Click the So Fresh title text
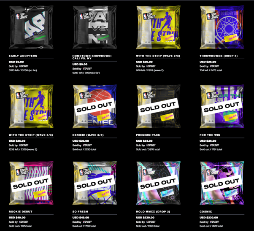The height and width of the screenshot is (232, 254). (80, 212)
